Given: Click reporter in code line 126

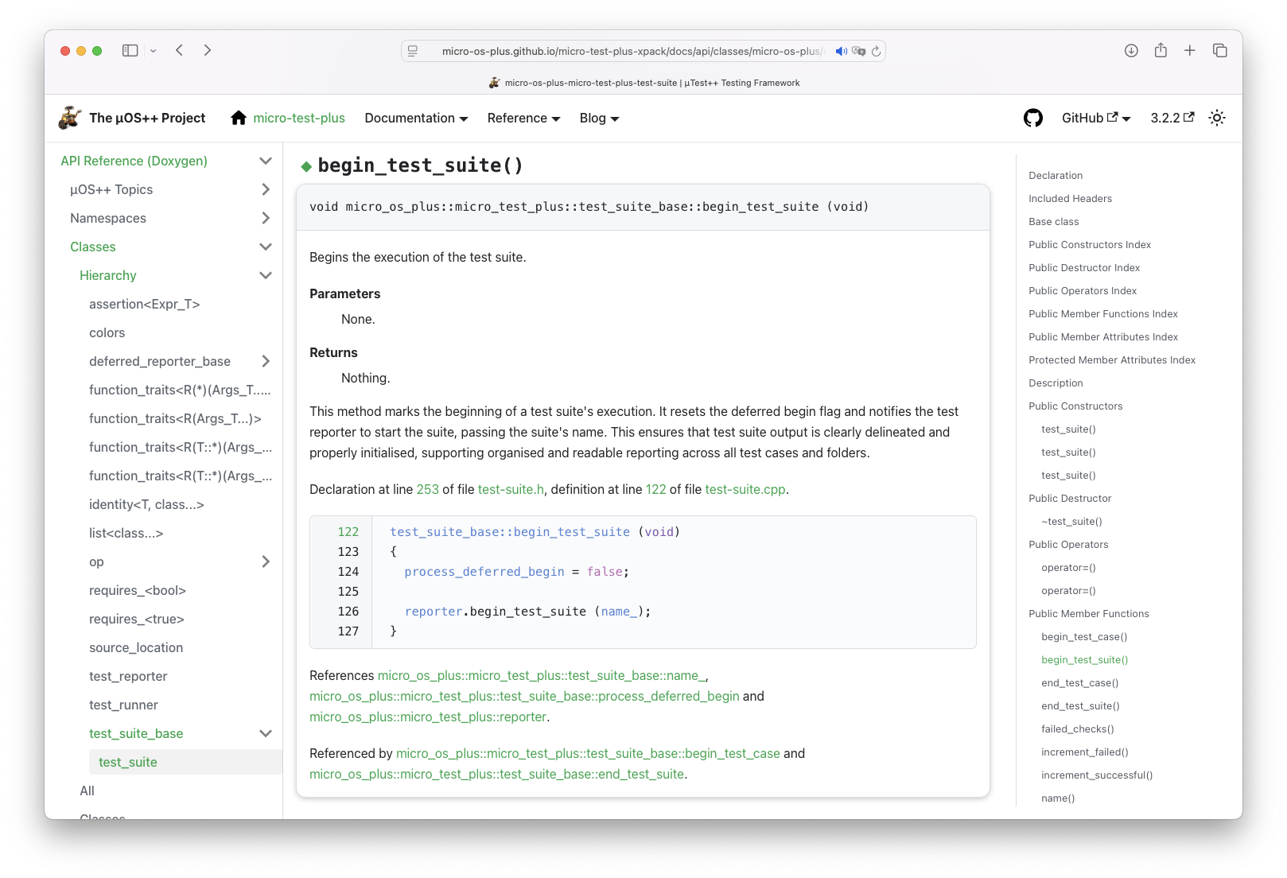Looking at the screenshot, I should click(x=434, y=612).
